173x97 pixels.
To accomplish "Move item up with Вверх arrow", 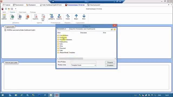I will click(76, 17).
